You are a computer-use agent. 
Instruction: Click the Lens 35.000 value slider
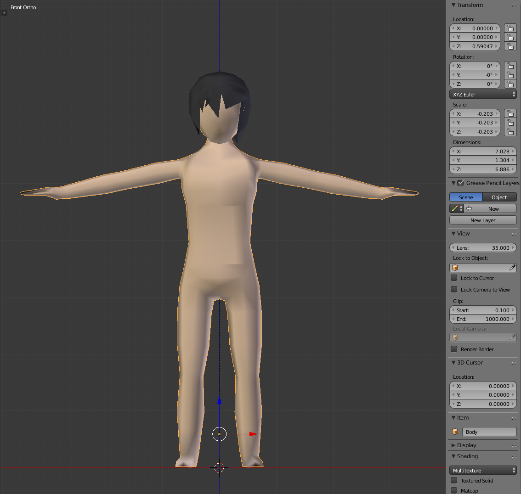point(483,248)
